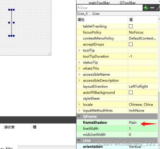The image size is (160, 149).
Task: Click the orientation property name
Action: (x=93, y=147)
